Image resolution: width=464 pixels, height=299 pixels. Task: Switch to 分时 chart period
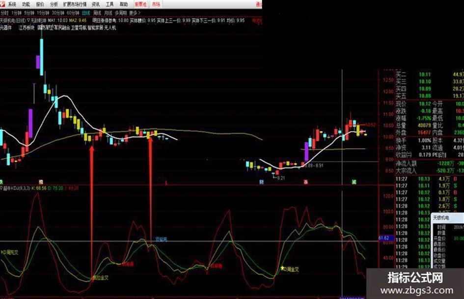click(x=4, y=13)
